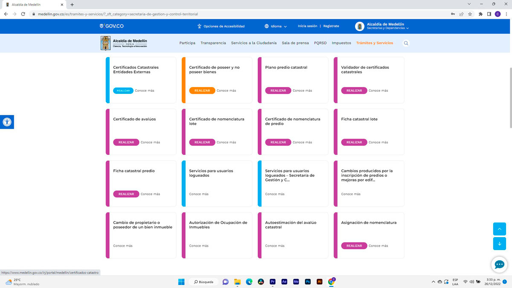Open Adobe Premiere Pro from taskbar
Image resolution: width=512 pixels, height=288 pixels.
[x=273, y=282]
